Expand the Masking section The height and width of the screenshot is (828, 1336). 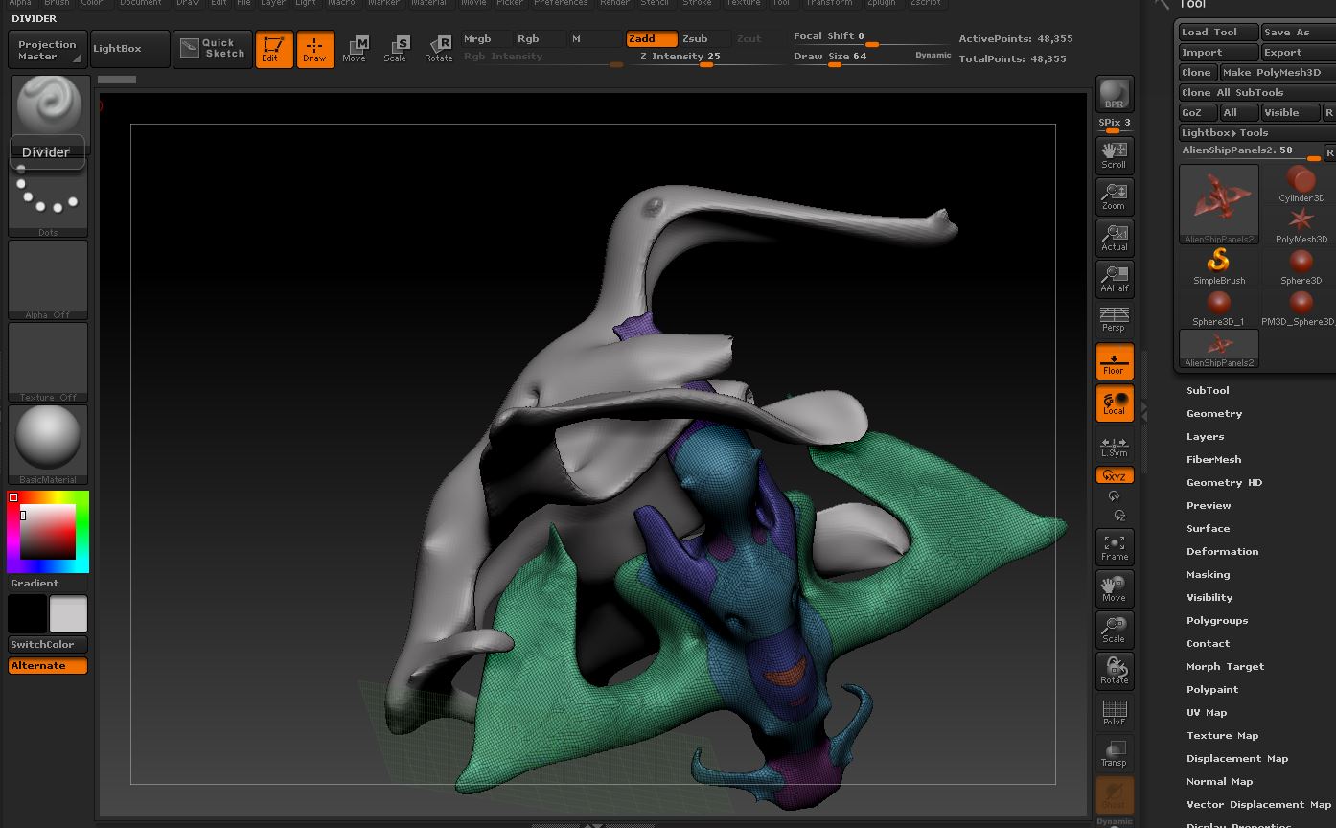1208,574
